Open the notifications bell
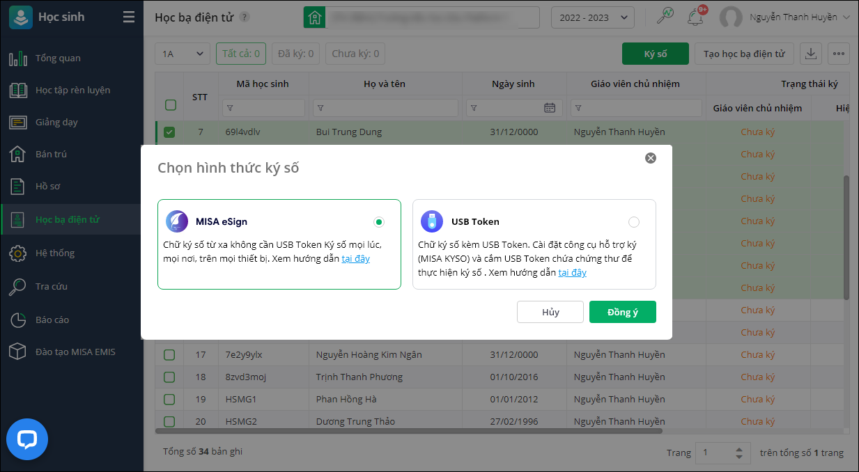The height and width of the screenshot is (472, 859). click(x=695, y=17)
